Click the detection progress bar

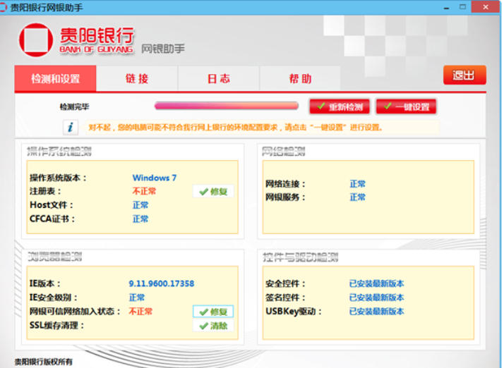[x=227, y=106]
